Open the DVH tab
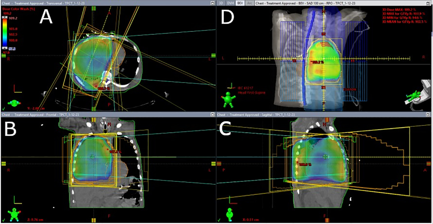This screenshot has height=224, width=433. point(230,3)
